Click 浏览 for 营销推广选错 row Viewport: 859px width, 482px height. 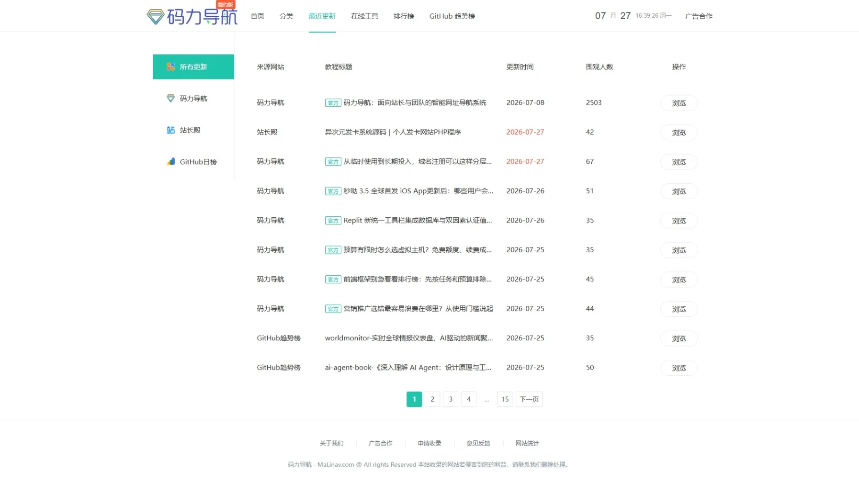pos(678,309)
